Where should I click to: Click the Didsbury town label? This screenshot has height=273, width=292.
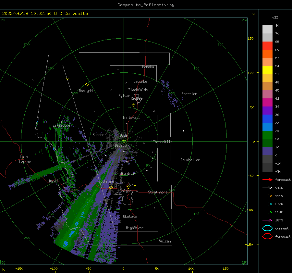click(x=122, y=145)
